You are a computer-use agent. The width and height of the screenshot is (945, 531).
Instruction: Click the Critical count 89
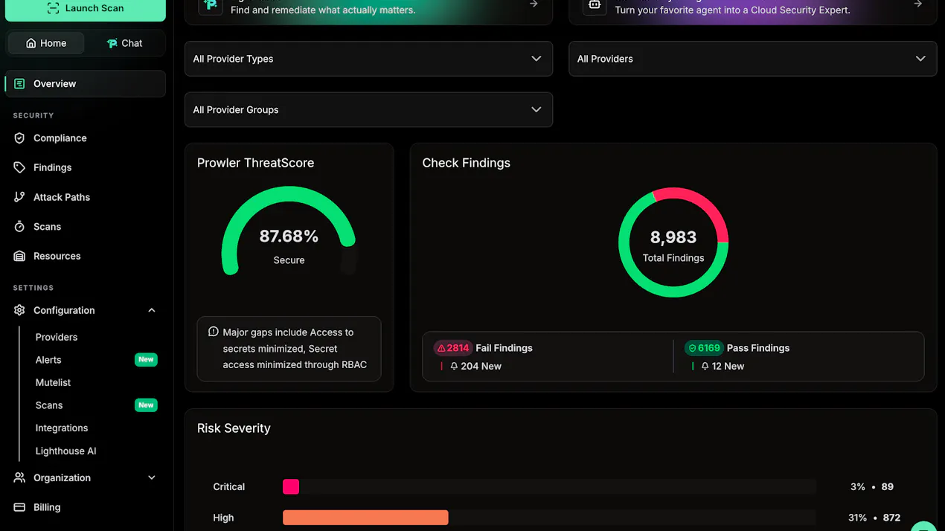888,487
